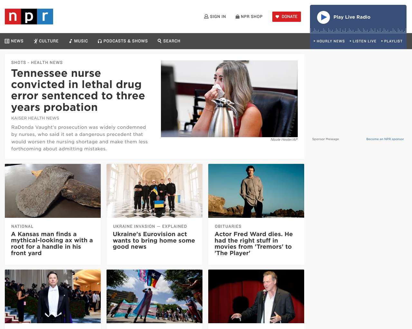Open the Shots - Health News section
The image size is (412, 329).
[37, 63]
